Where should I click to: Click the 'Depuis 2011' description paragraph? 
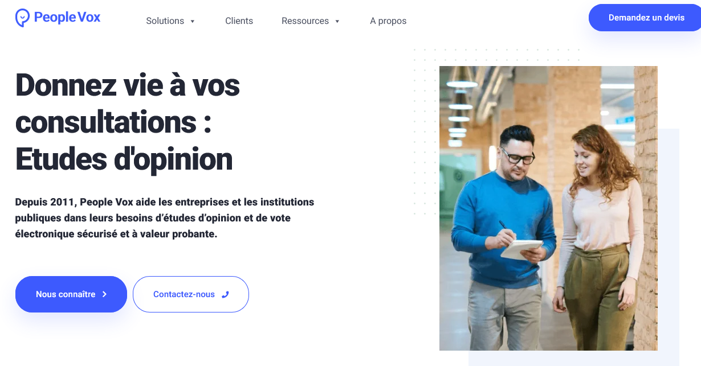(x=165, y=218)
